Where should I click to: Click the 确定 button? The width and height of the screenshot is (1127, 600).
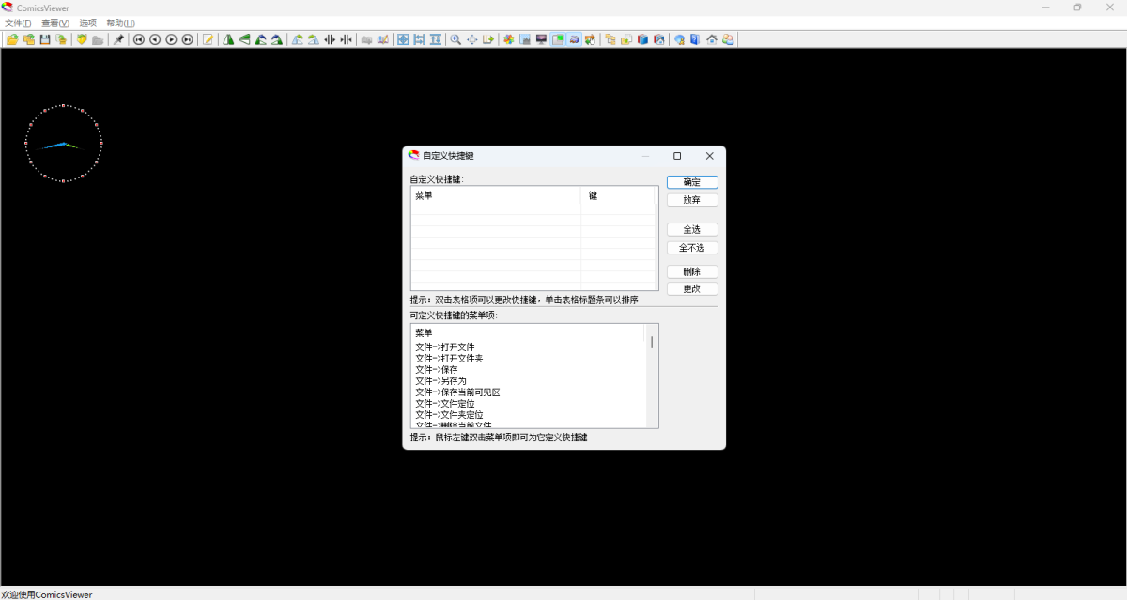click(692, 181)
